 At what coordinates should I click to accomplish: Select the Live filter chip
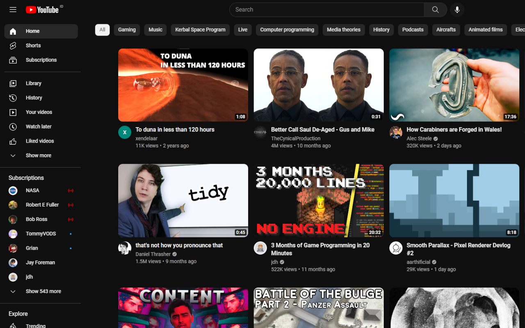tap(243, 30)
